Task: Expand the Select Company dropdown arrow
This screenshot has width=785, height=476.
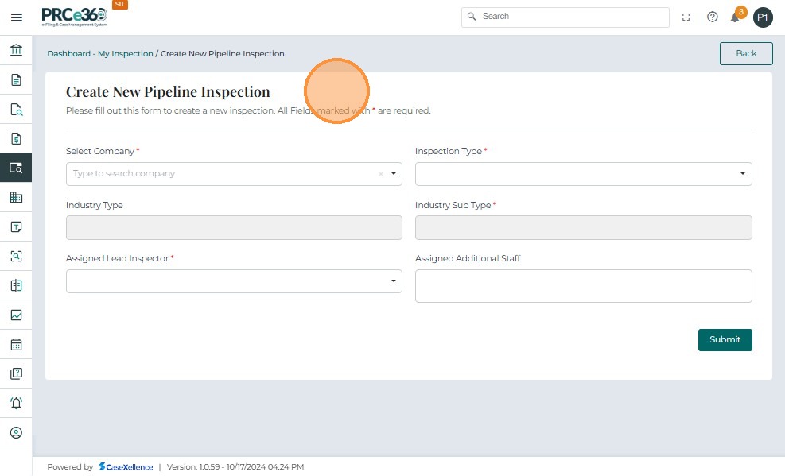Action: coord(393,174)
